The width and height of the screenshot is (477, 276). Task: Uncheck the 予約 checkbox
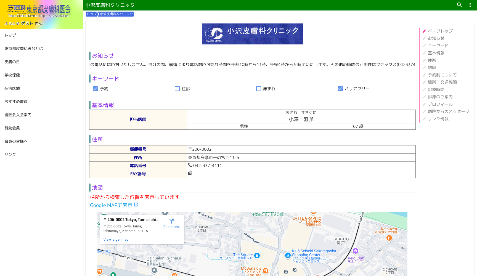coord(95,89)
